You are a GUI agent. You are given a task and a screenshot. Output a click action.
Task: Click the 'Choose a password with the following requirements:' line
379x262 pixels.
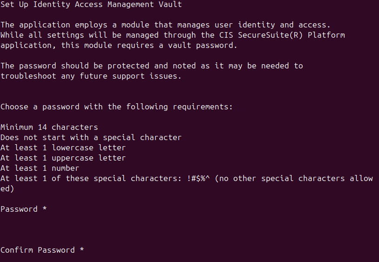click(x=116, y=107)
